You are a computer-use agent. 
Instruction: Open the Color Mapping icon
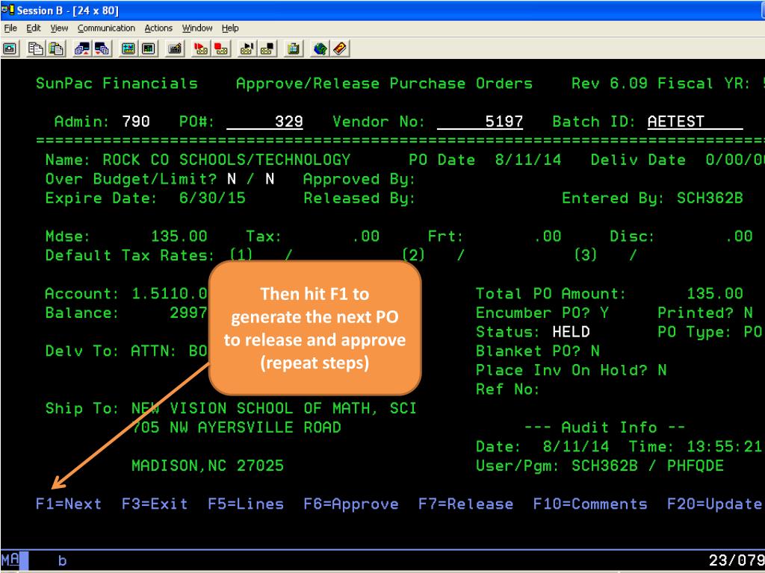coord(149,48)
